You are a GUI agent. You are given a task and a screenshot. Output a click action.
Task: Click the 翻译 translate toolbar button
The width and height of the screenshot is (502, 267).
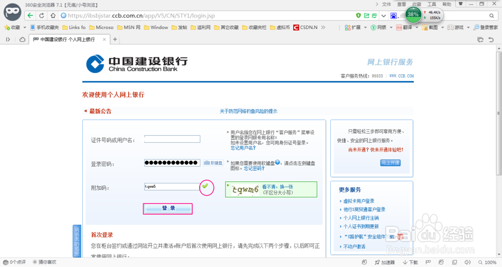click(404, 28)
